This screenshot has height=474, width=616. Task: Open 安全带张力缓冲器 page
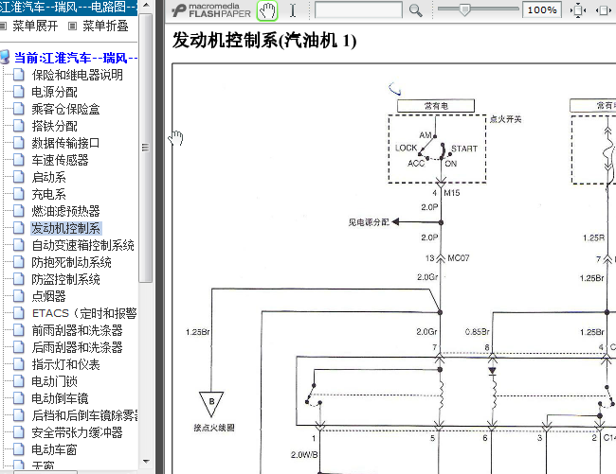(78, 432)
